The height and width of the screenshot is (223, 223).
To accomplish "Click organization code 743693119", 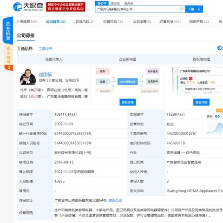I will pos(176,143).
